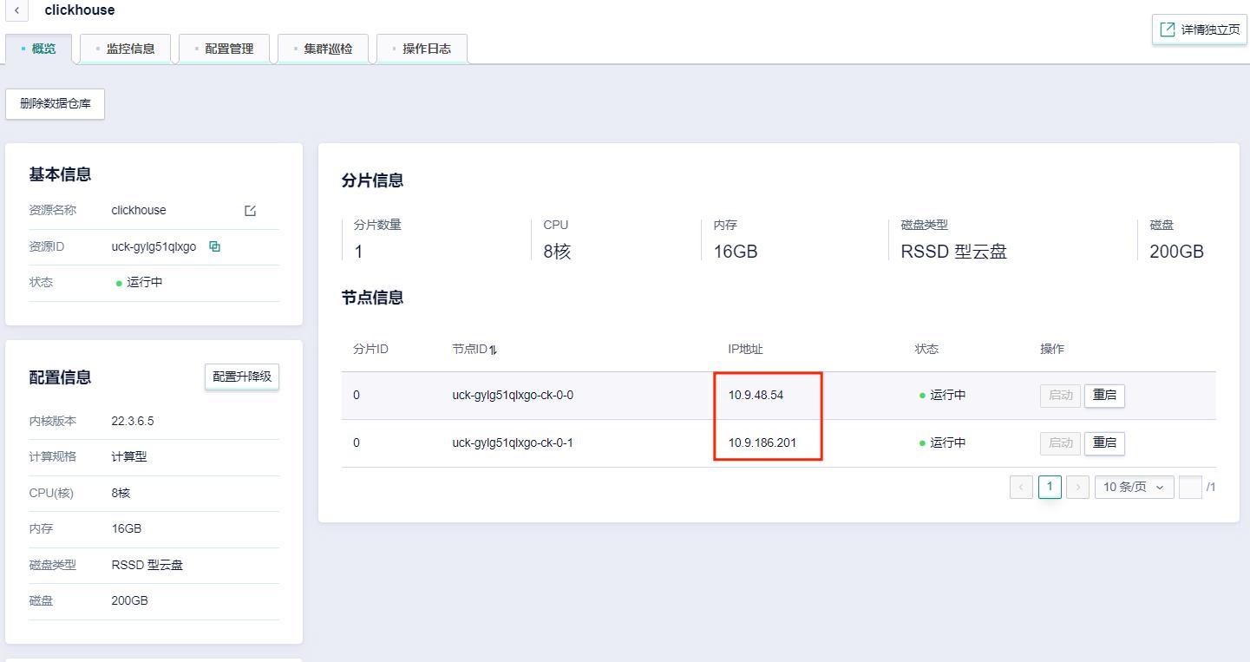The height and width of the screenshot is (662, 1250).
Task: Click 启动 for node ck-0-0
Action: point(1060,396)
